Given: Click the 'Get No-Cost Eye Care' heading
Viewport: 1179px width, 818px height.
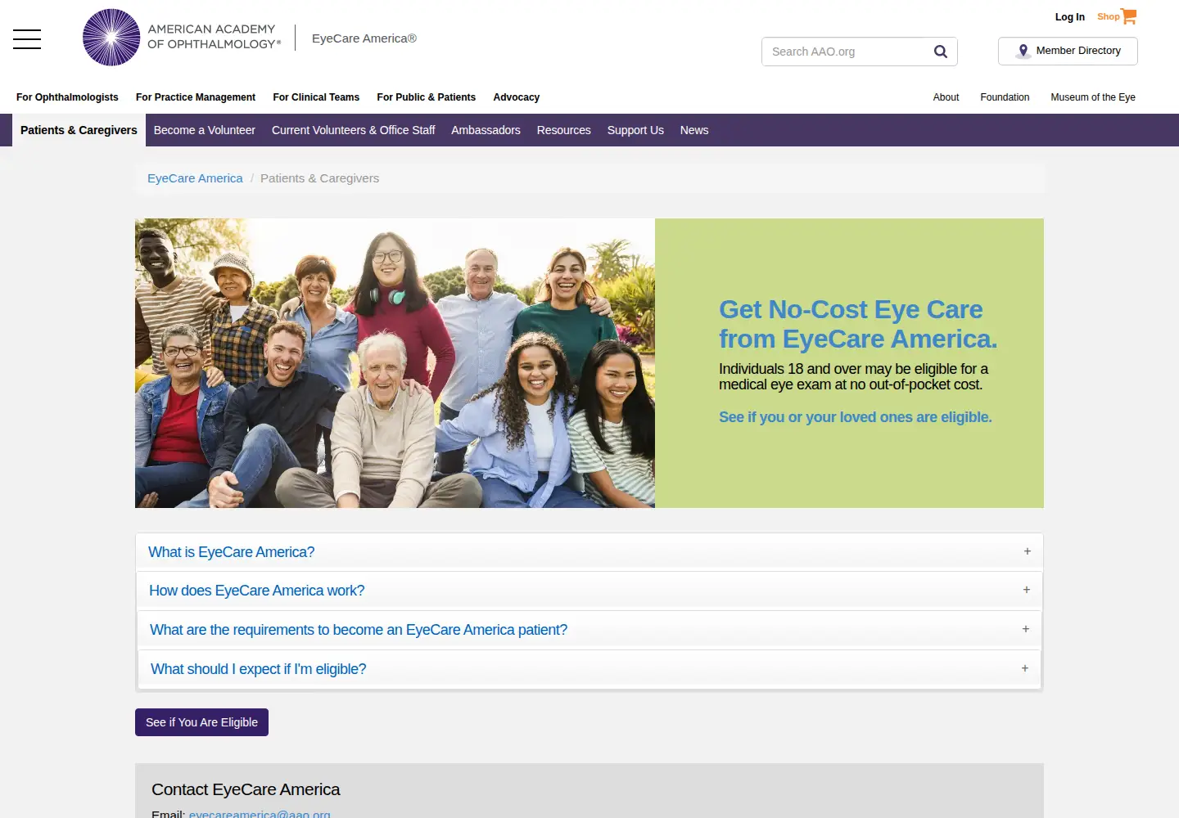Looking at the screenshot, I should 858,324.
